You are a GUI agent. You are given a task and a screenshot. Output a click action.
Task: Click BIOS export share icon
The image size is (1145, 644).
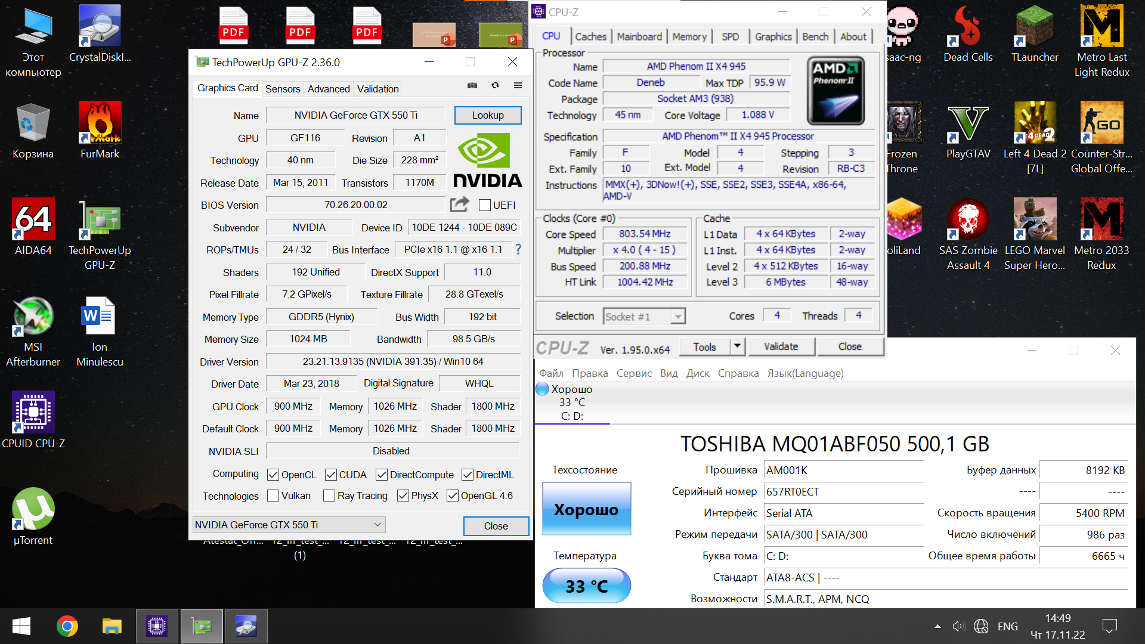click(x=459, y=205)
